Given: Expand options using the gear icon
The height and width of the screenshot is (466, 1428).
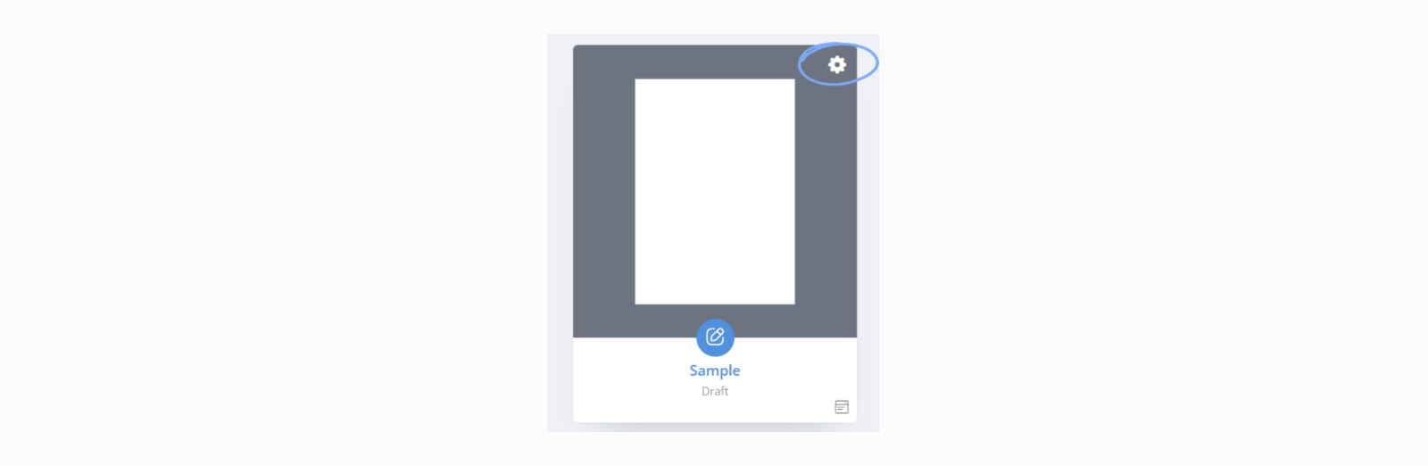Looking at the screenshot, I should pos(836,64).
